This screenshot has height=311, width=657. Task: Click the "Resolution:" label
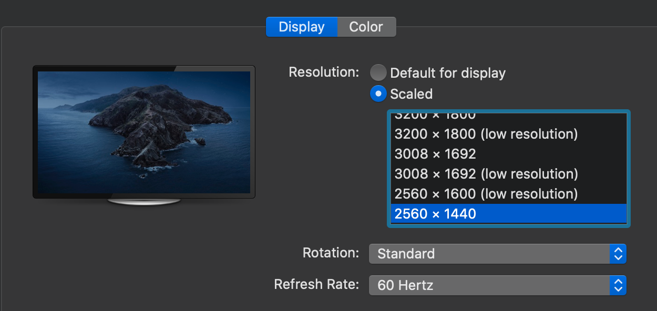[x=324, y=72]
